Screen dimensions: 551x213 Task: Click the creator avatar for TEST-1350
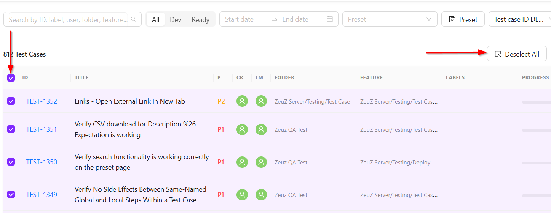pos(242,162)
